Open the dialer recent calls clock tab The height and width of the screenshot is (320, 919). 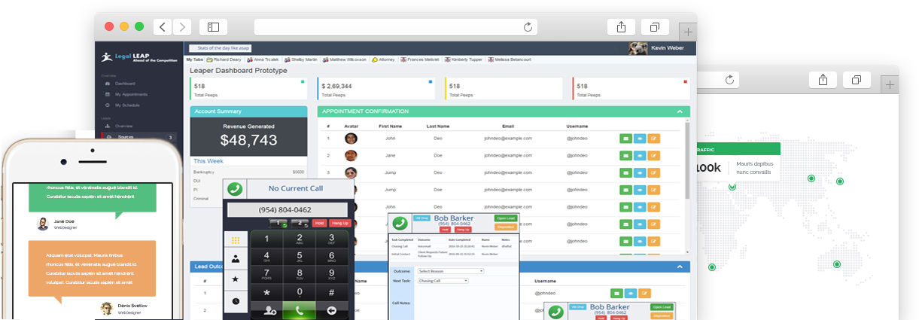[236, 300]
